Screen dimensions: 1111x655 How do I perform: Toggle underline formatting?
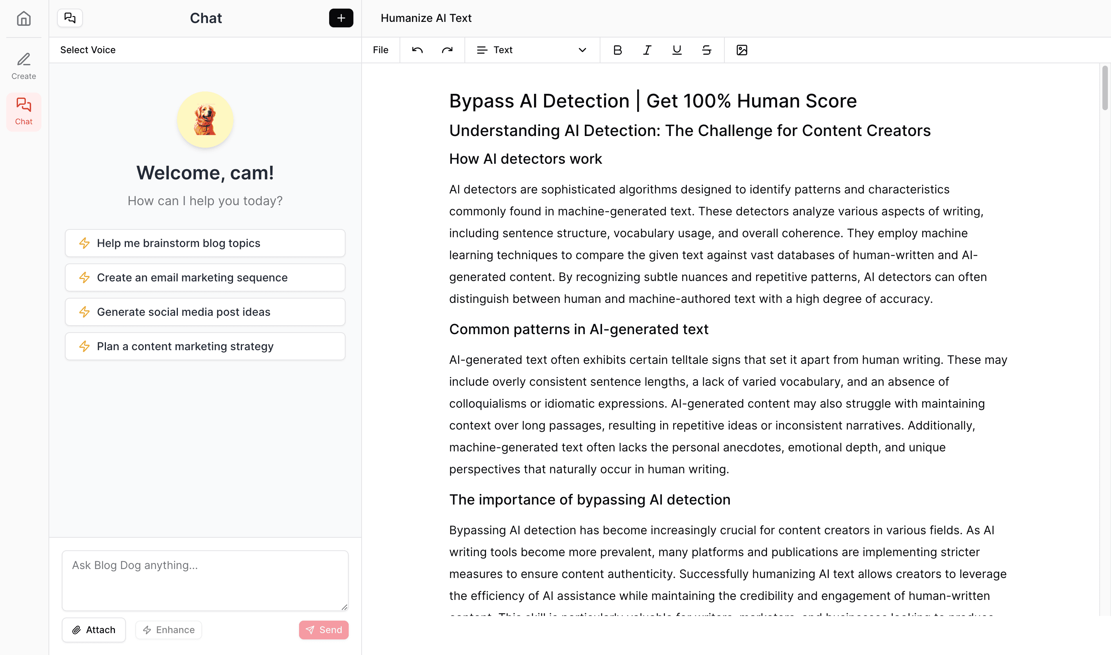[x=676, y=50]
